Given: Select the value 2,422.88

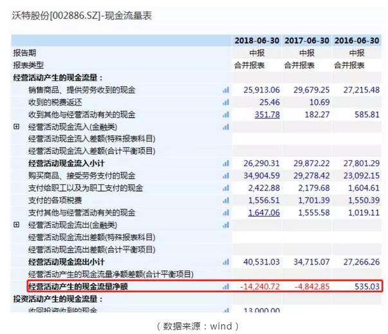Looking at the screenshot, I should (x=264, y=189).
